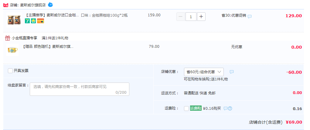Screen dimensions: 310x130
Task: Open the 【主播推荐】麦斯威尔进口金咖 product link
Action: tap(53, 15)
